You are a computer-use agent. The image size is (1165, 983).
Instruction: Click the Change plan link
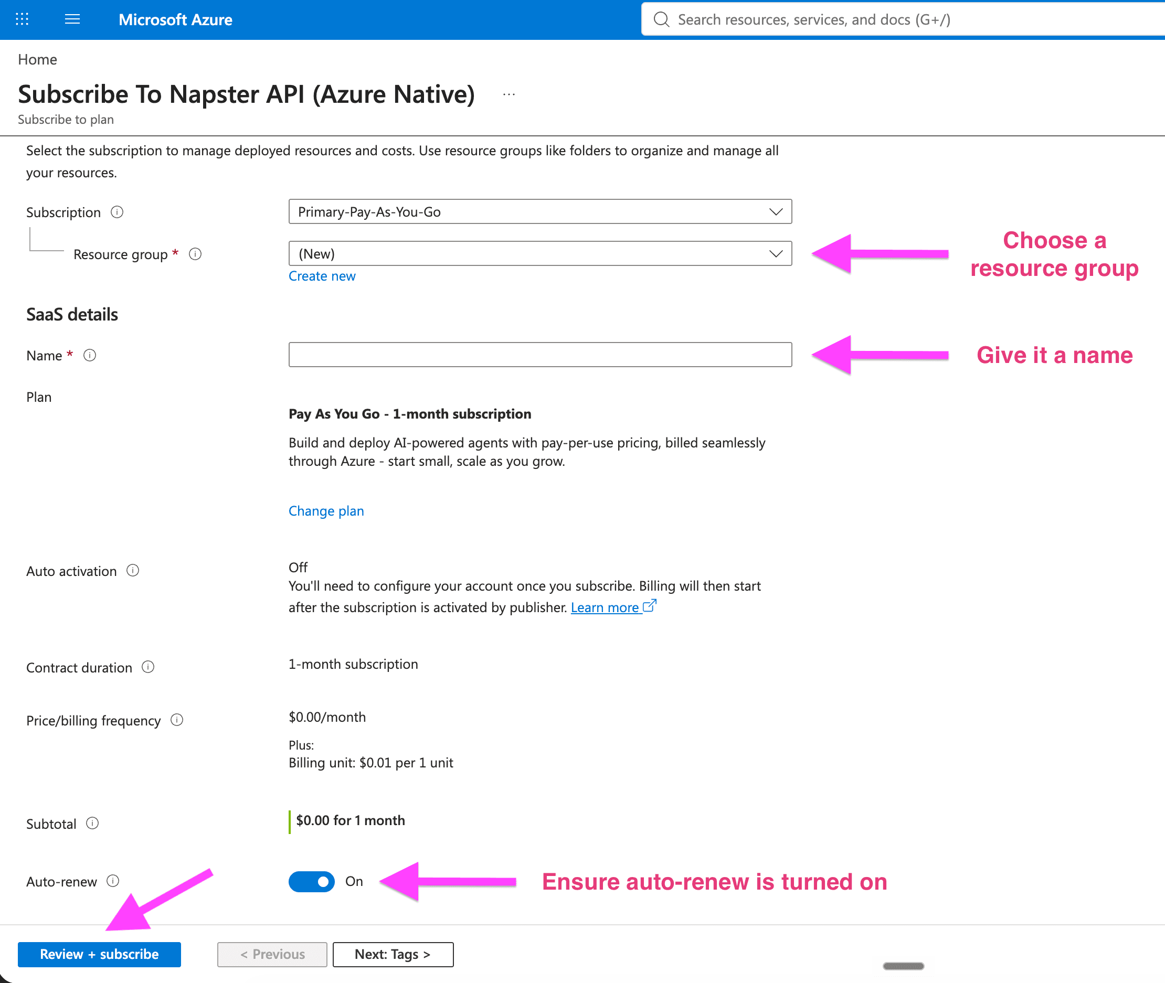326,511
